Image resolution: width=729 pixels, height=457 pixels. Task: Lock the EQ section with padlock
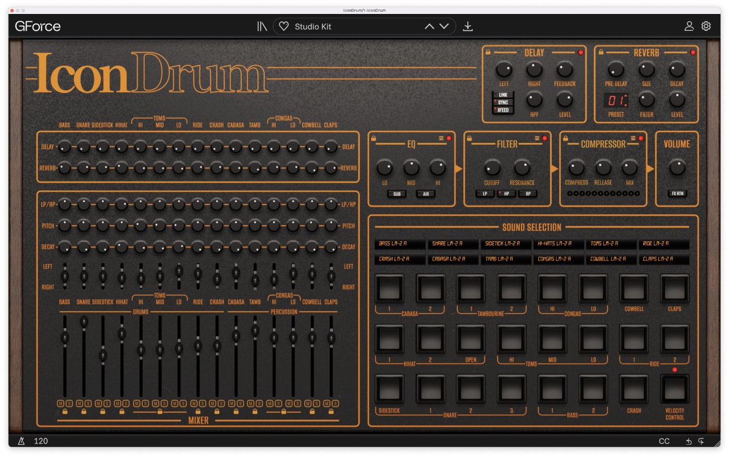point(374,138)
